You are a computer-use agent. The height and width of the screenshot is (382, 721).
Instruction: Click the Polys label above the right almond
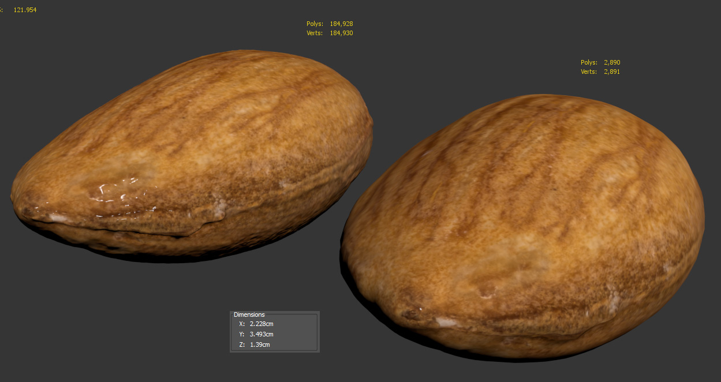coord(589,62)
